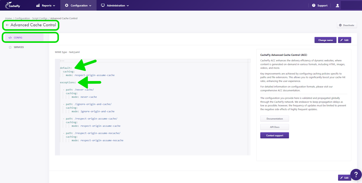Open the Support link
Image resolution: width=362 pixels, height=183 pixels.
coord(320,5)
